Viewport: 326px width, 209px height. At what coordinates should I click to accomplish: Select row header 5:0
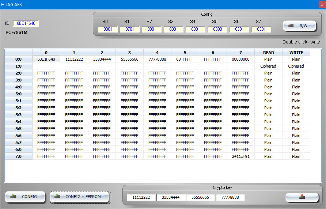pos(19,94)
